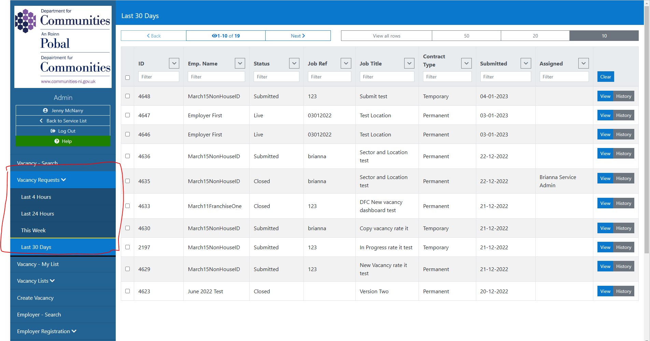Click the user profile icon beside Jenny McNarry
650x341 pixels.
(x=45, y=110)
